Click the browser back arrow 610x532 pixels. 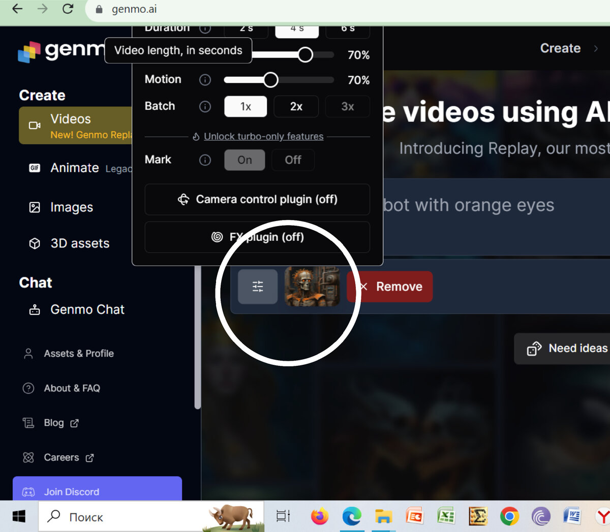[17, 9]
